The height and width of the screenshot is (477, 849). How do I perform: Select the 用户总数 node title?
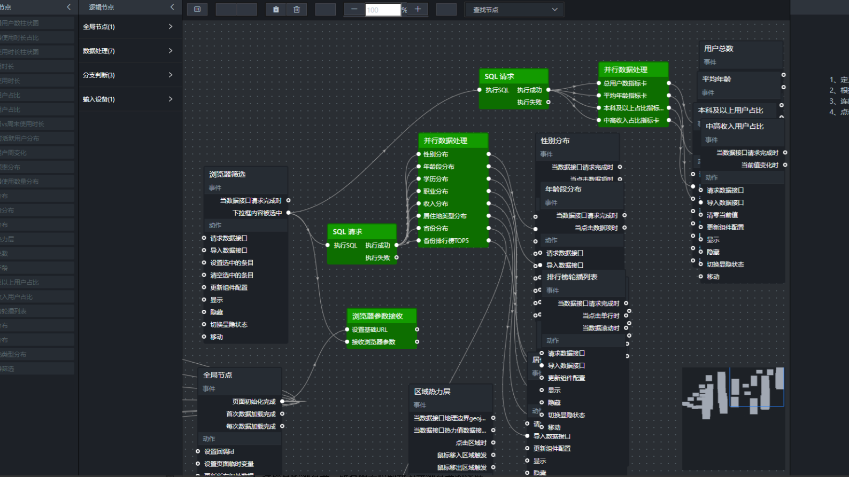point(719,49)
